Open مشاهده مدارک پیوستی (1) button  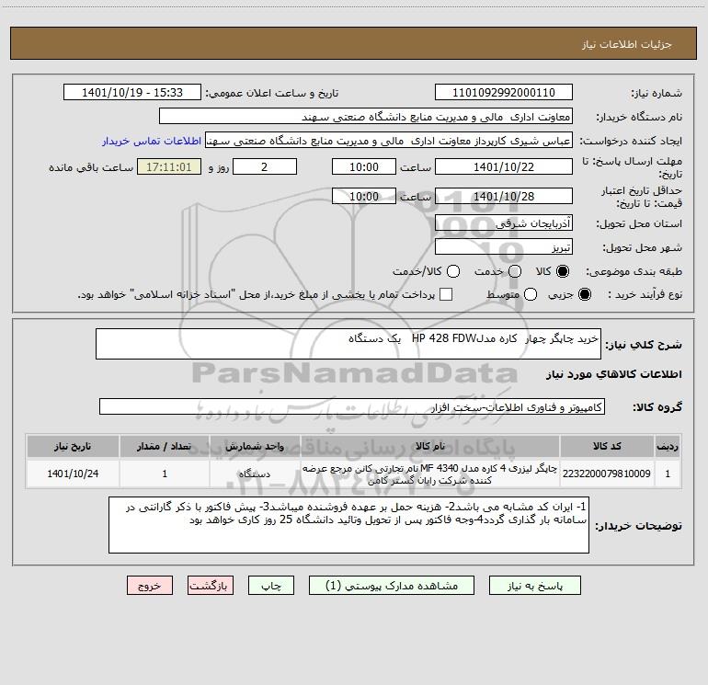tap(392, 586)
